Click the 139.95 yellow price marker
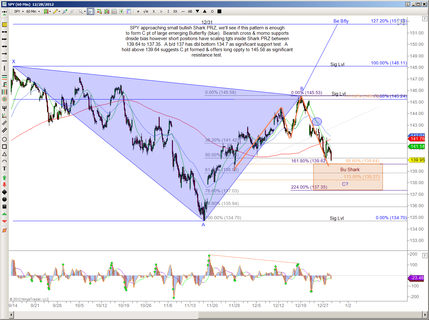The width and height of the screenshot is (429, 320). [x=417, y=160]
